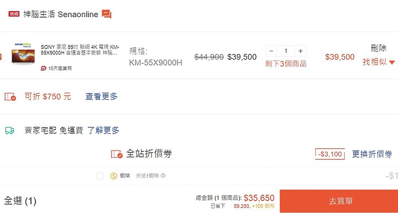Click 更換折價券 to change coupon
398x213 pixels.
coord(372,154)
